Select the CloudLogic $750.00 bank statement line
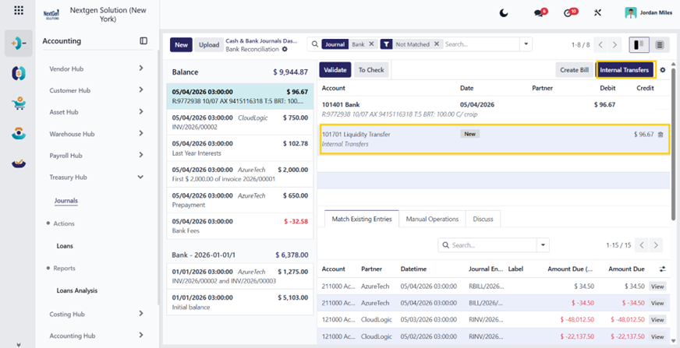The width and height of the screenshot is (680, 348). click(x=240, y=122)
